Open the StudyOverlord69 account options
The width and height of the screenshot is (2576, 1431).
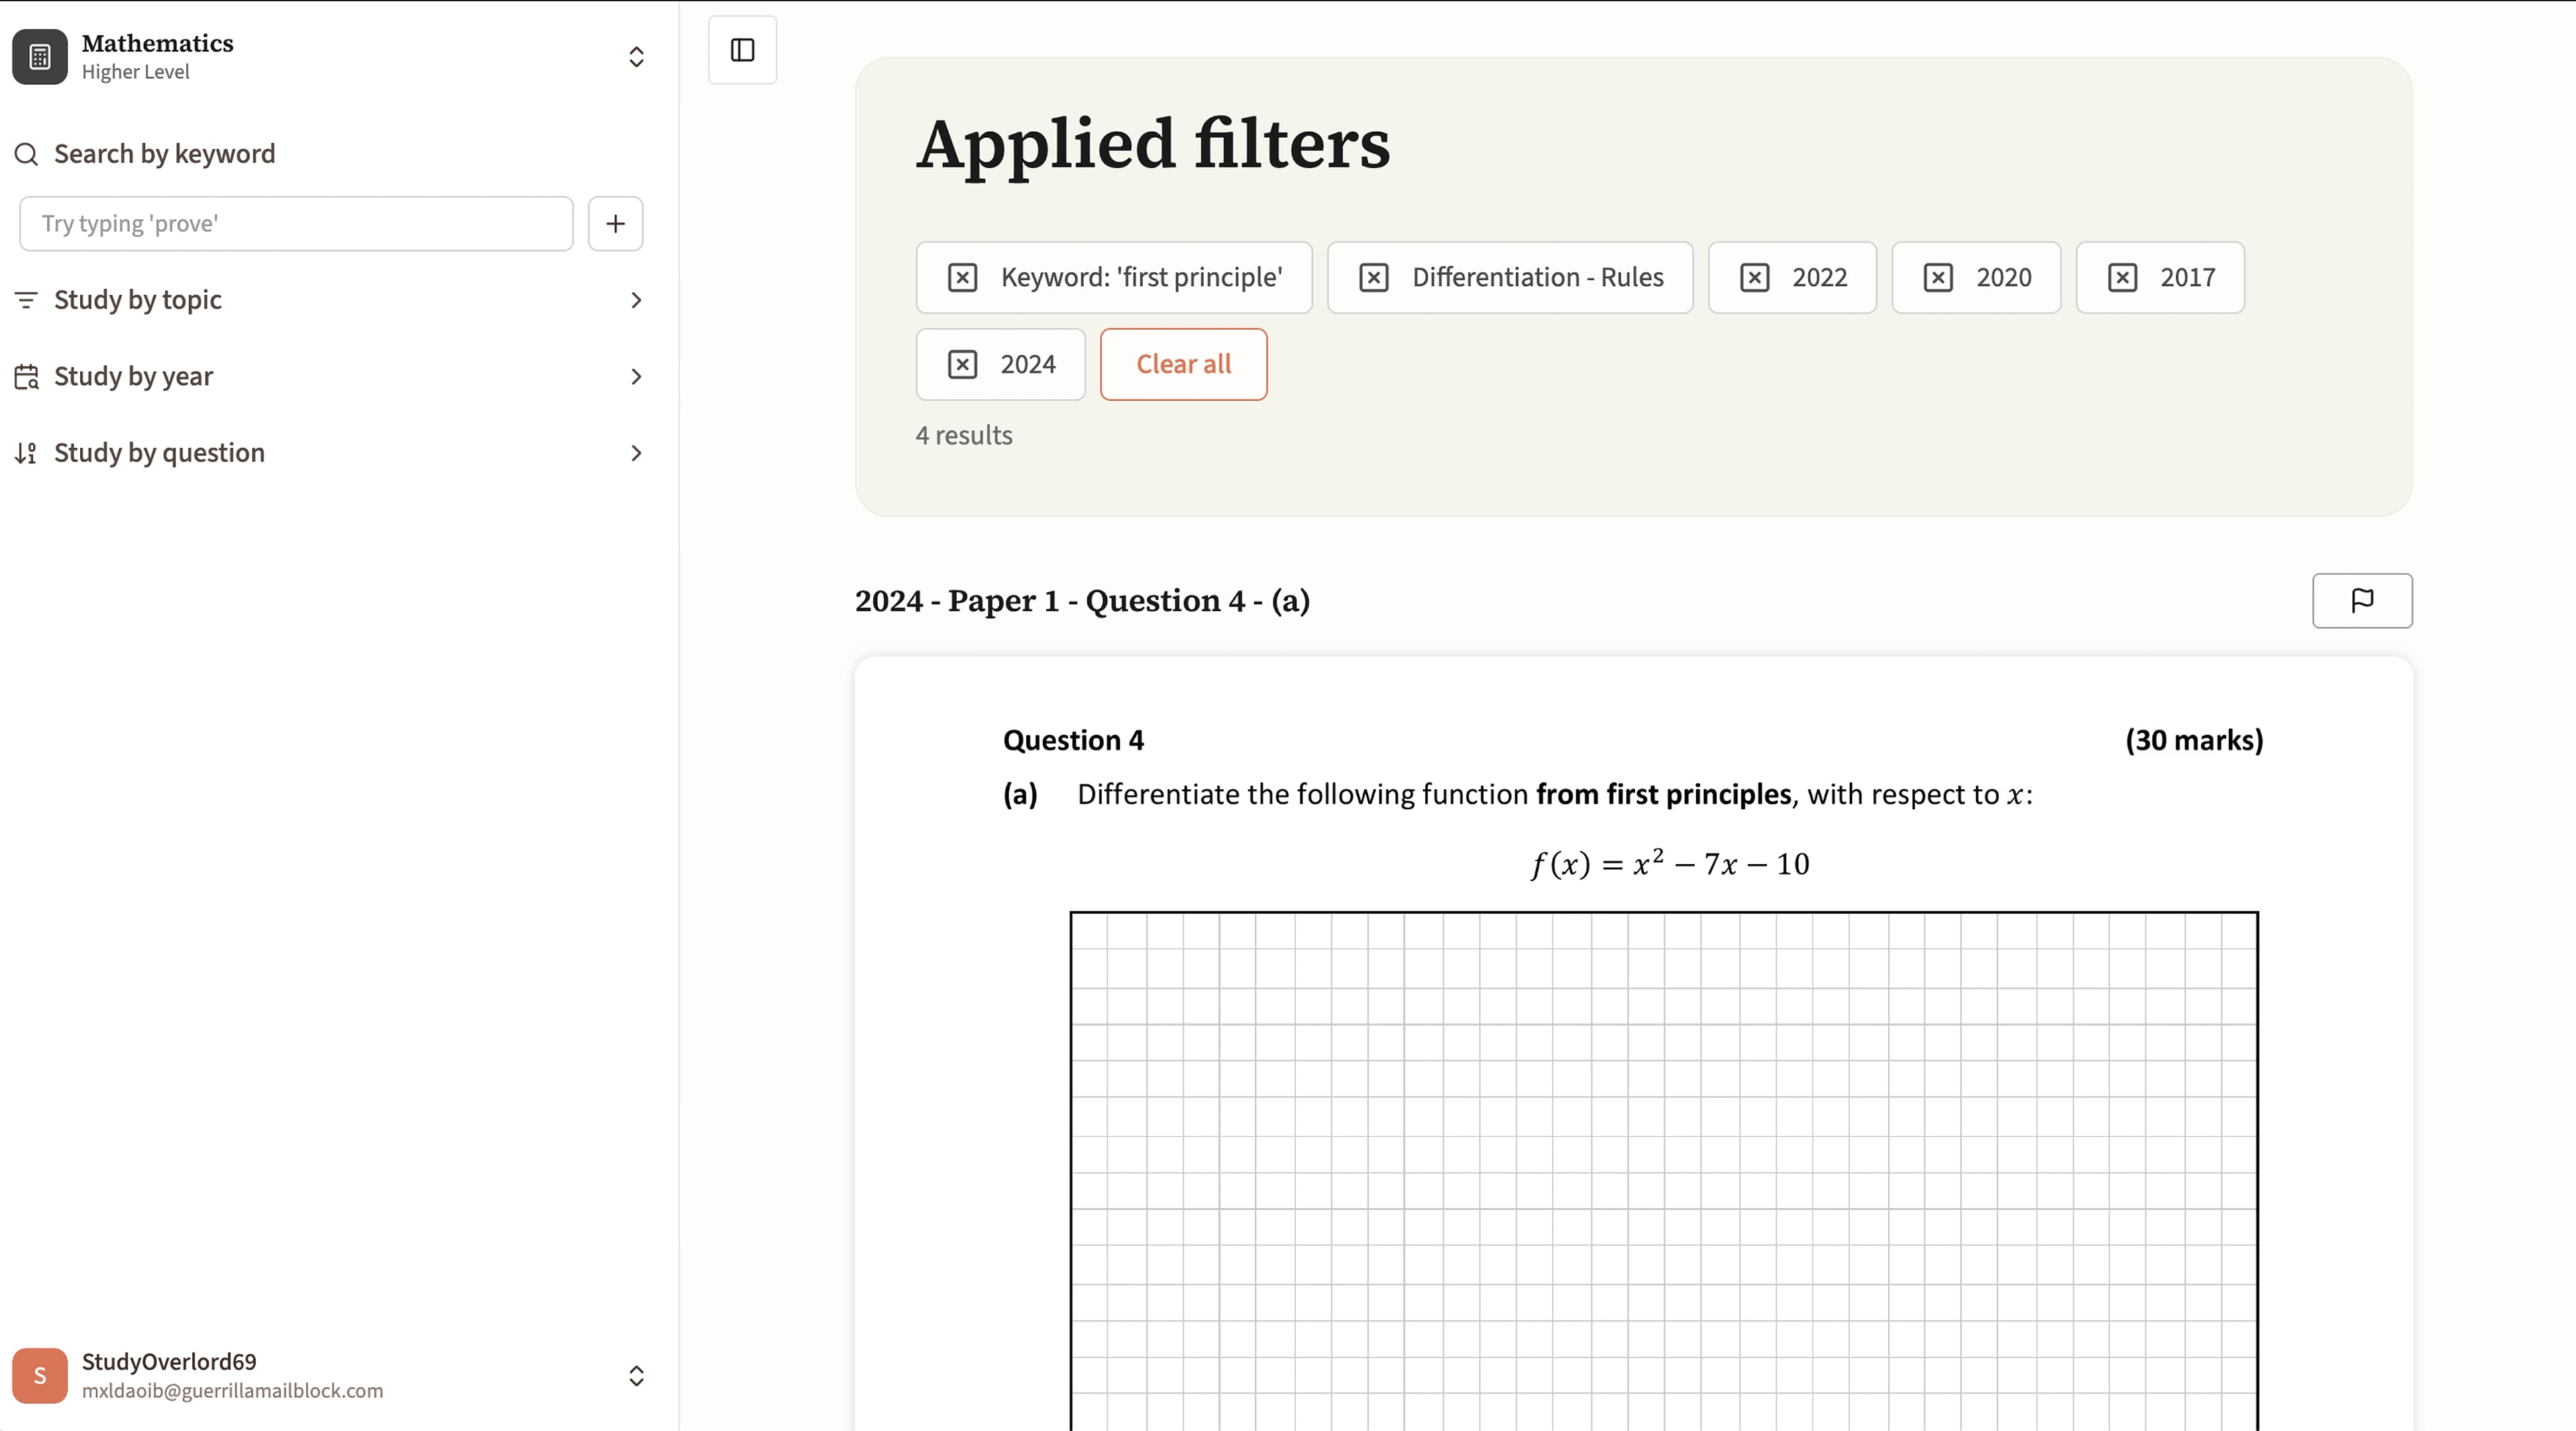coord(636,1375)
